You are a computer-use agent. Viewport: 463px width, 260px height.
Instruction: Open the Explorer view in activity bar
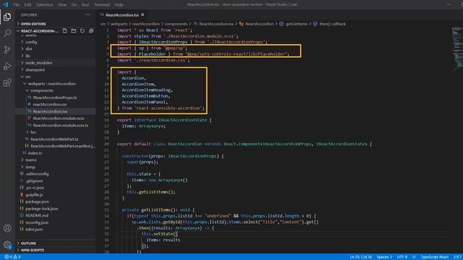(7, 17)
